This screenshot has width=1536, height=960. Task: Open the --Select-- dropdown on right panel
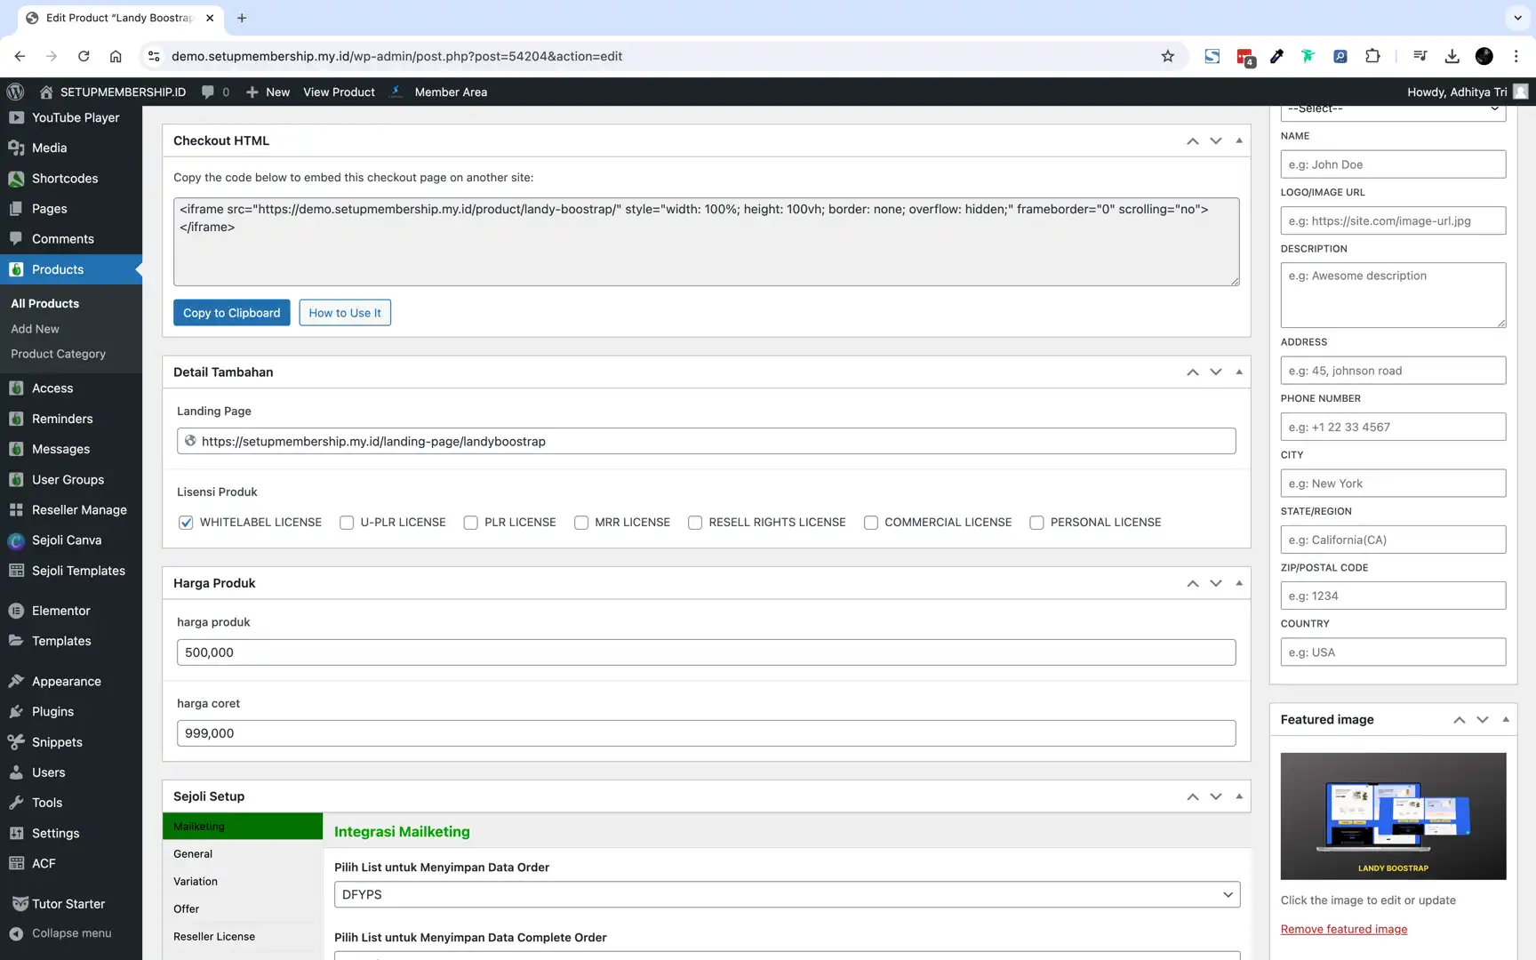[1392, 108]
